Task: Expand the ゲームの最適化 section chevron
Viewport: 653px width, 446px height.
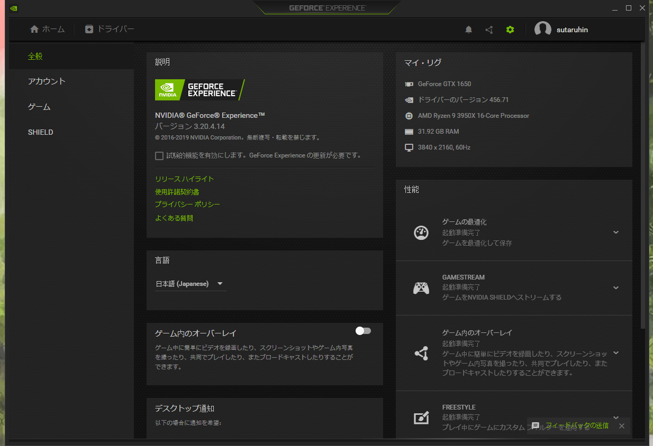Action: click(x=616, y=233)
